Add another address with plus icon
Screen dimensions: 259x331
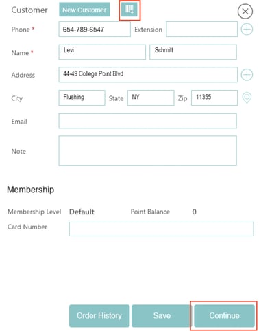pyautogui.click(x=247, y=75)
